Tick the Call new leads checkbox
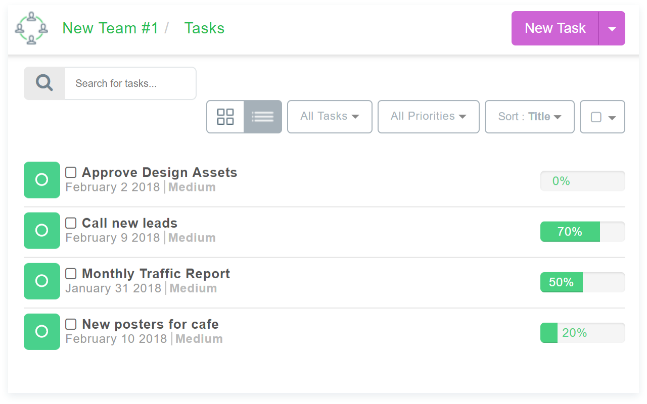Screen dimensions: 647x404 coord(71,223)
